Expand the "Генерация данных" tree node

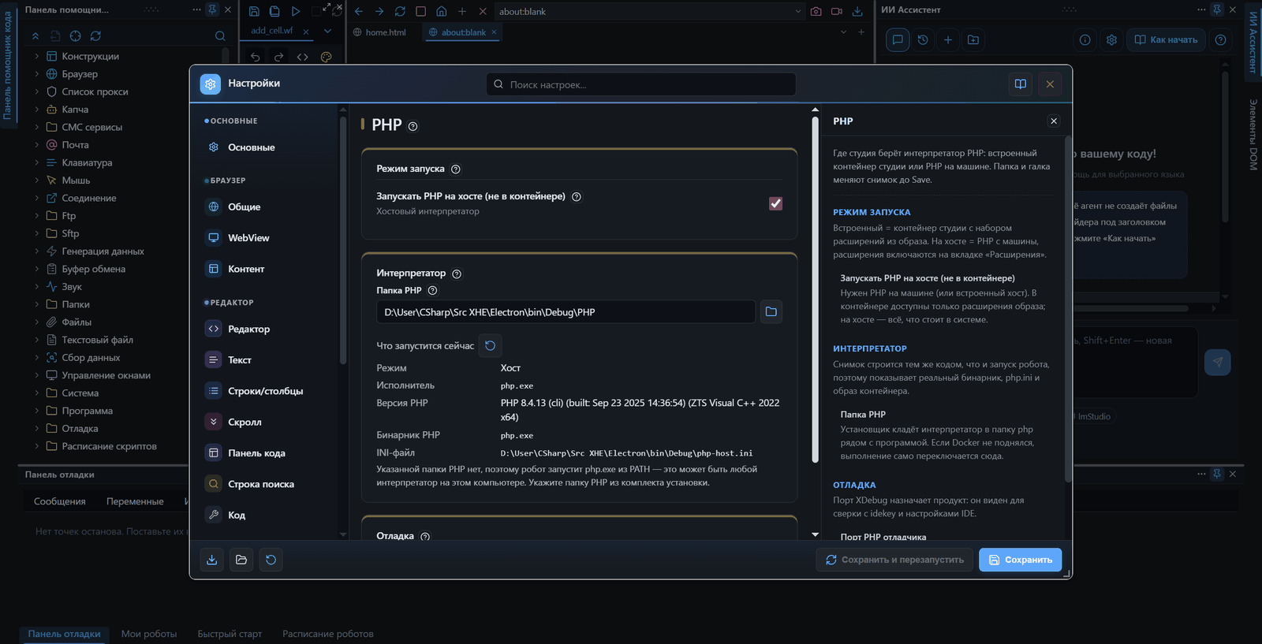(x=36, y=251)
